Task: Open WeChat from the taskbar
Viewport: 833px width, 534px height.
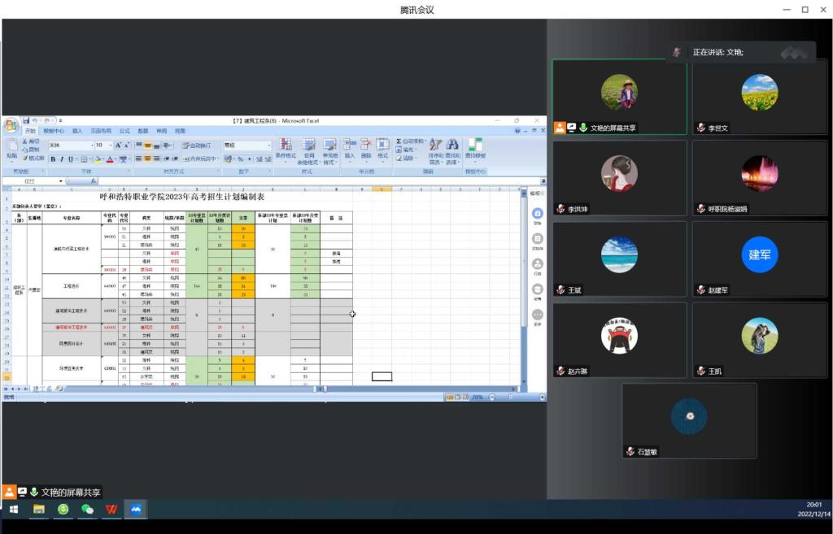Action: 87,510
